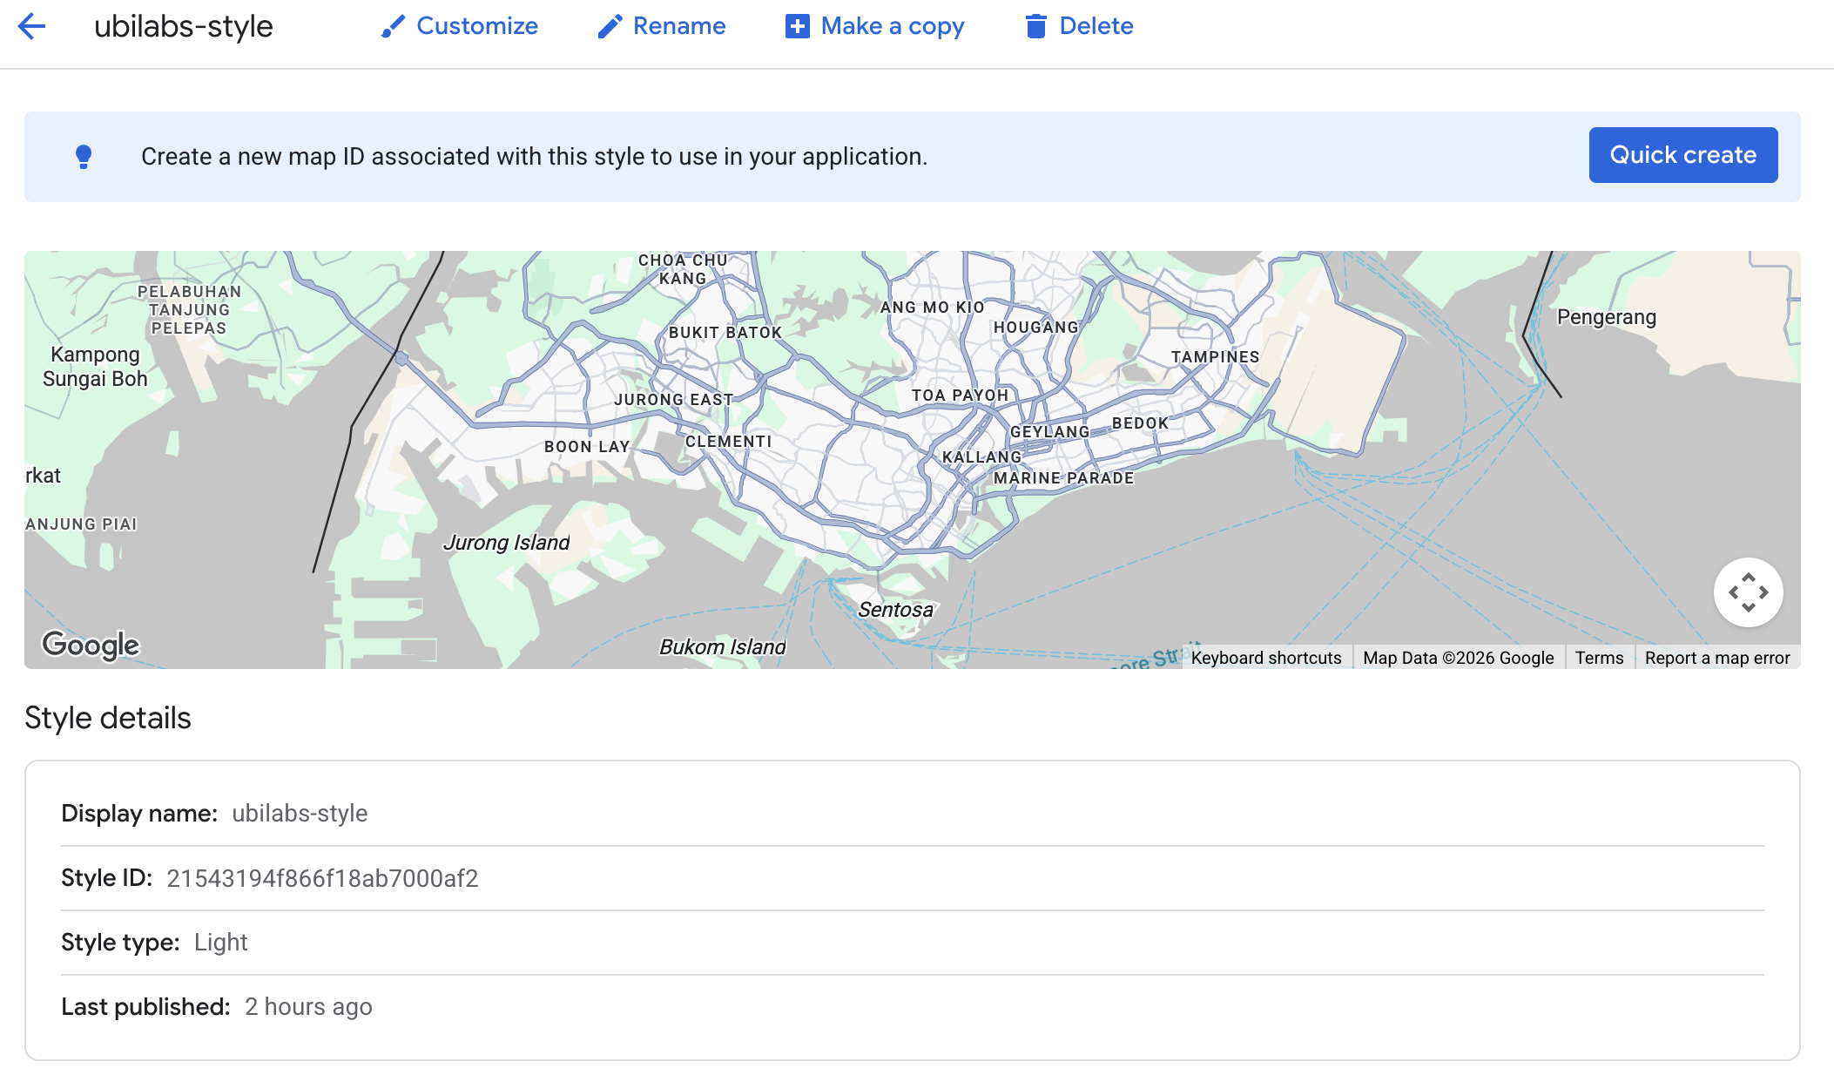Click BOON LAY label on map
This screenshot has height=1075, width=1834.
(587, 447)
